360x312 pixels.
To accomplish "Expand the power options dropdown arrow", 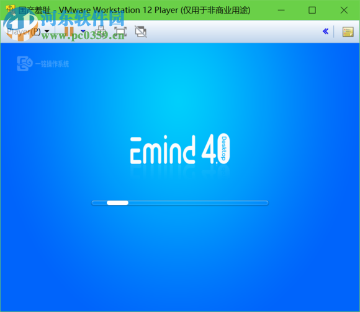I will click(83, 31).
